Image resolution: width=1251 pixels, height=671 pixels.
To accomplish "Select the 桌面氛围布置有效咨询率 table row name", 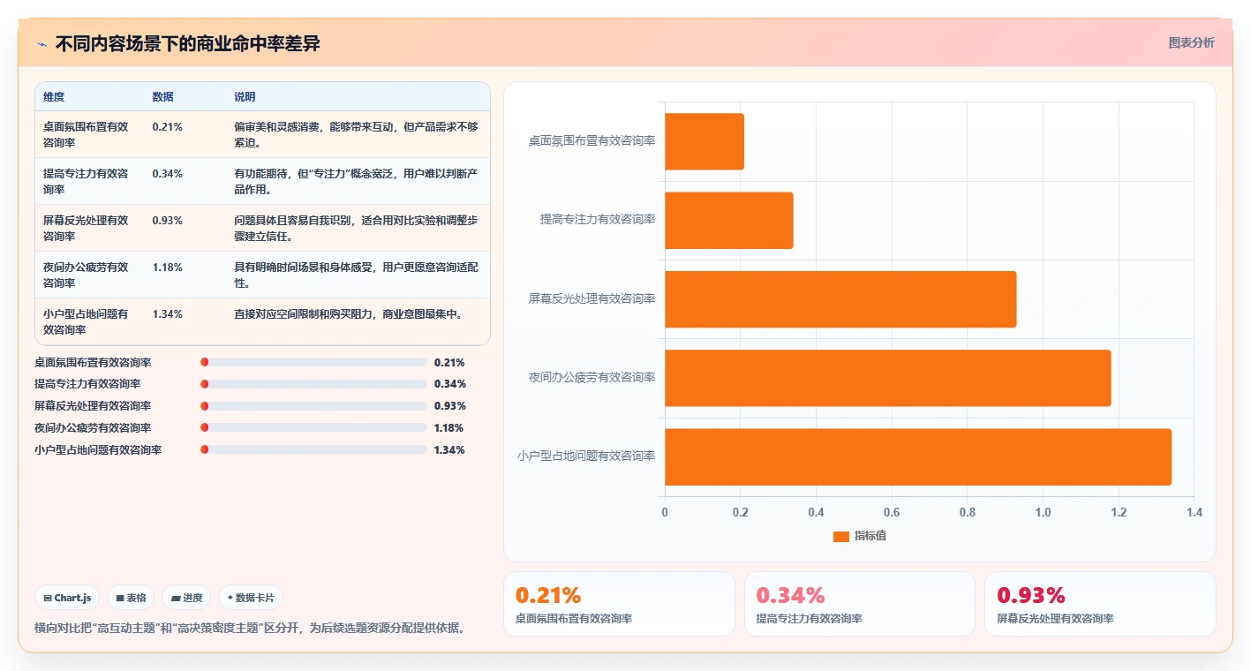I will pyautogui.click(x=86, y=134).
